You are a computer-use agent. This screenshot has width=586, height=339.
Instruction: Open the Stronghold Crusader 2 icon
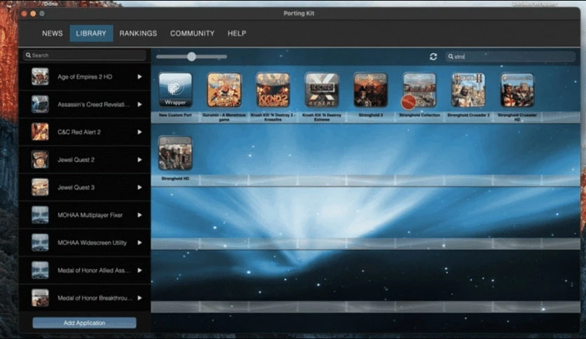pyautogui.click(x=468, y=90)
